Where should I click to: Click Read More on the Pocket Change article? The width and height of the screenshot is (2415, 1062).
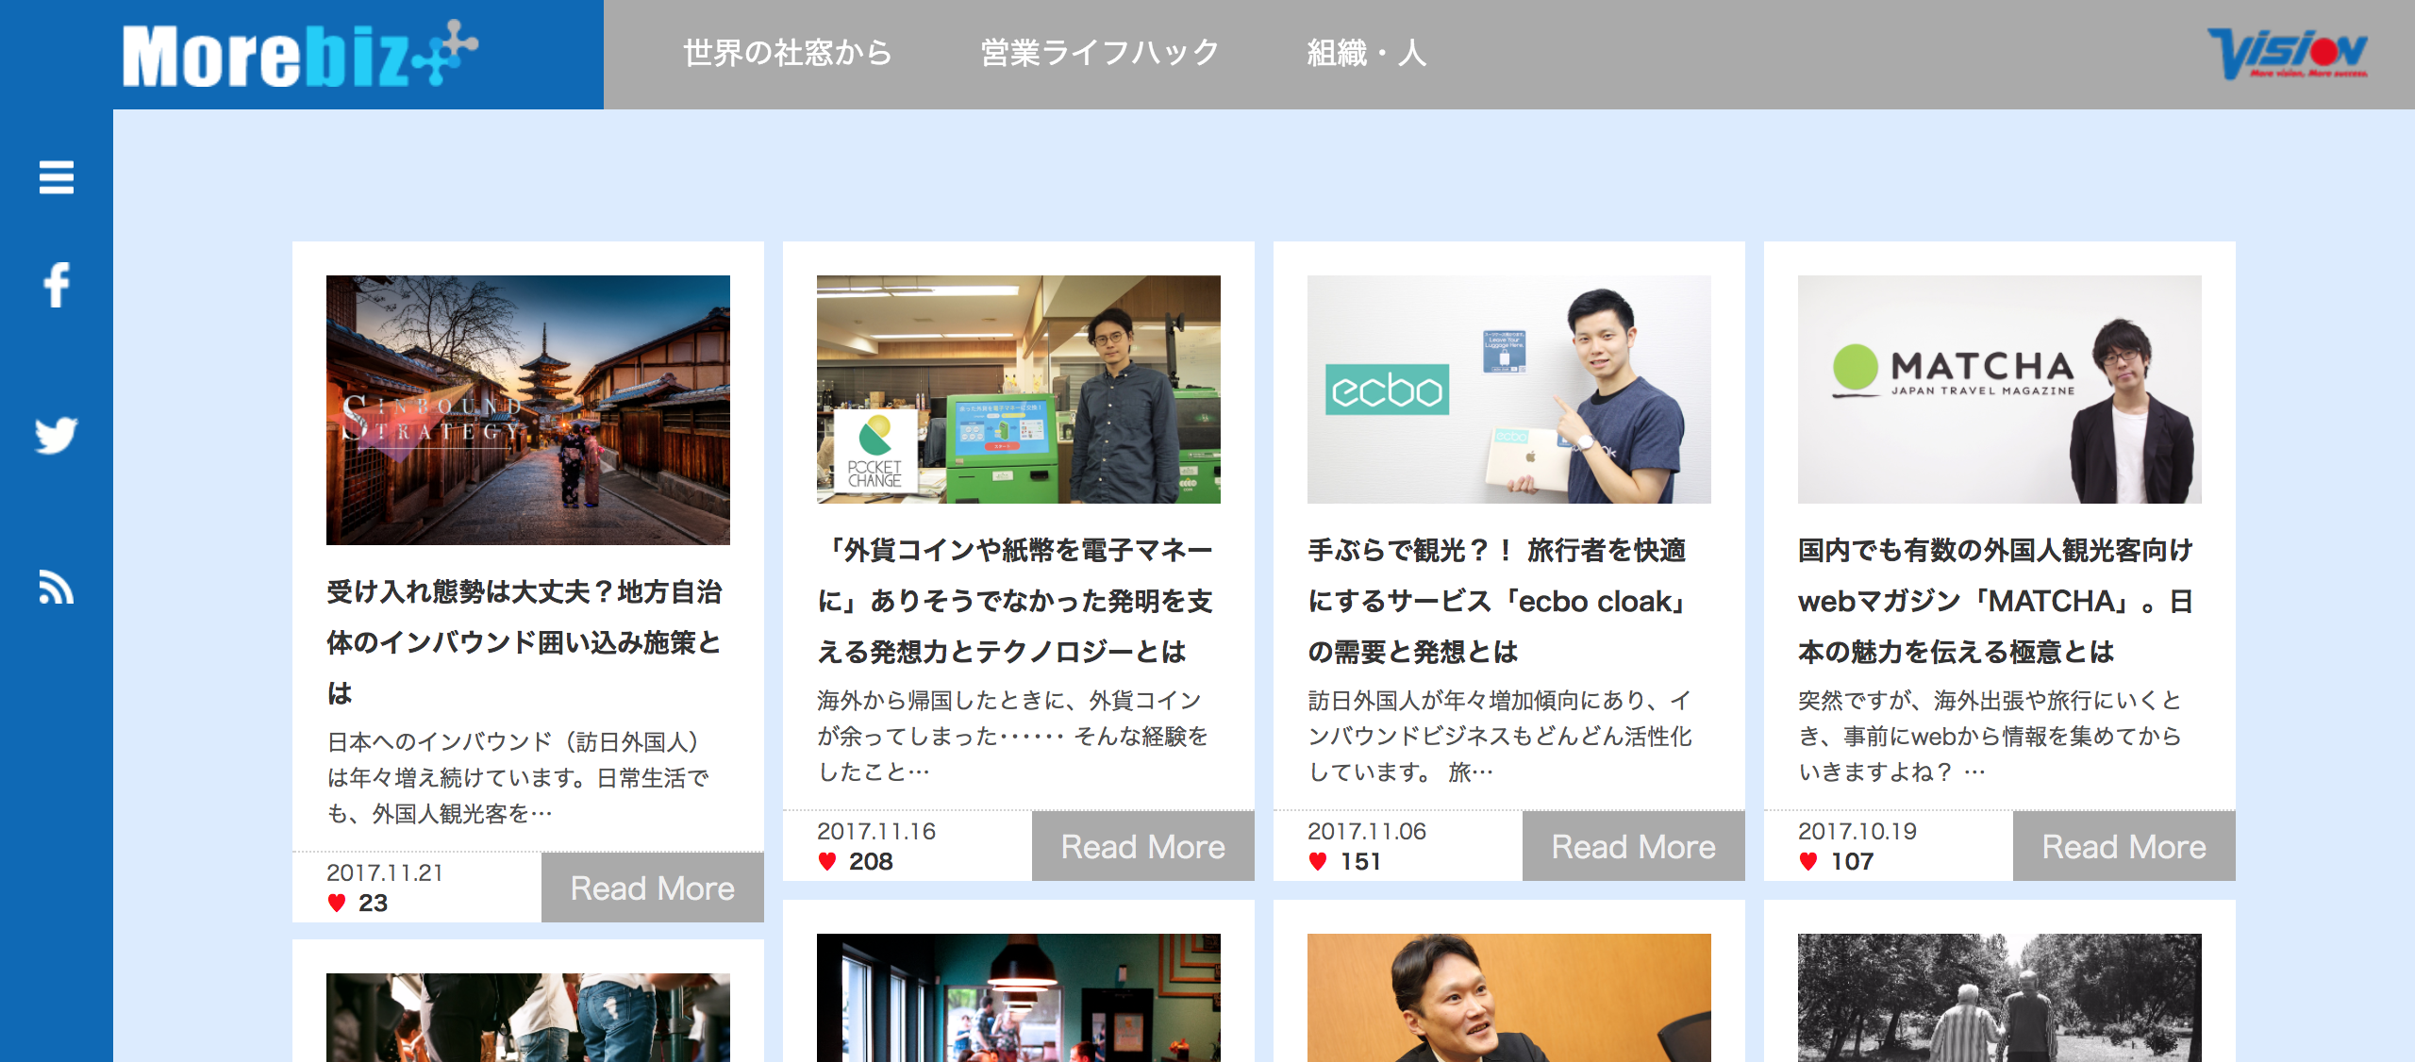point(1142,846)
